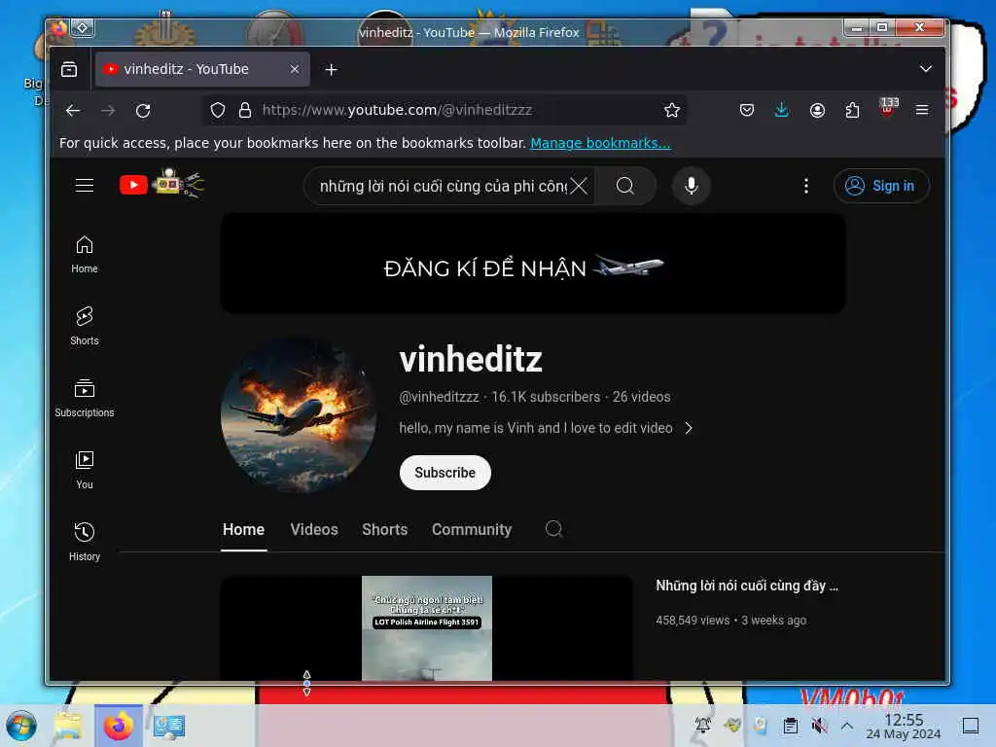Screen dimensions: 996x747
Task: Open the Windows Start menu
Action: click(x=21, y=726)
